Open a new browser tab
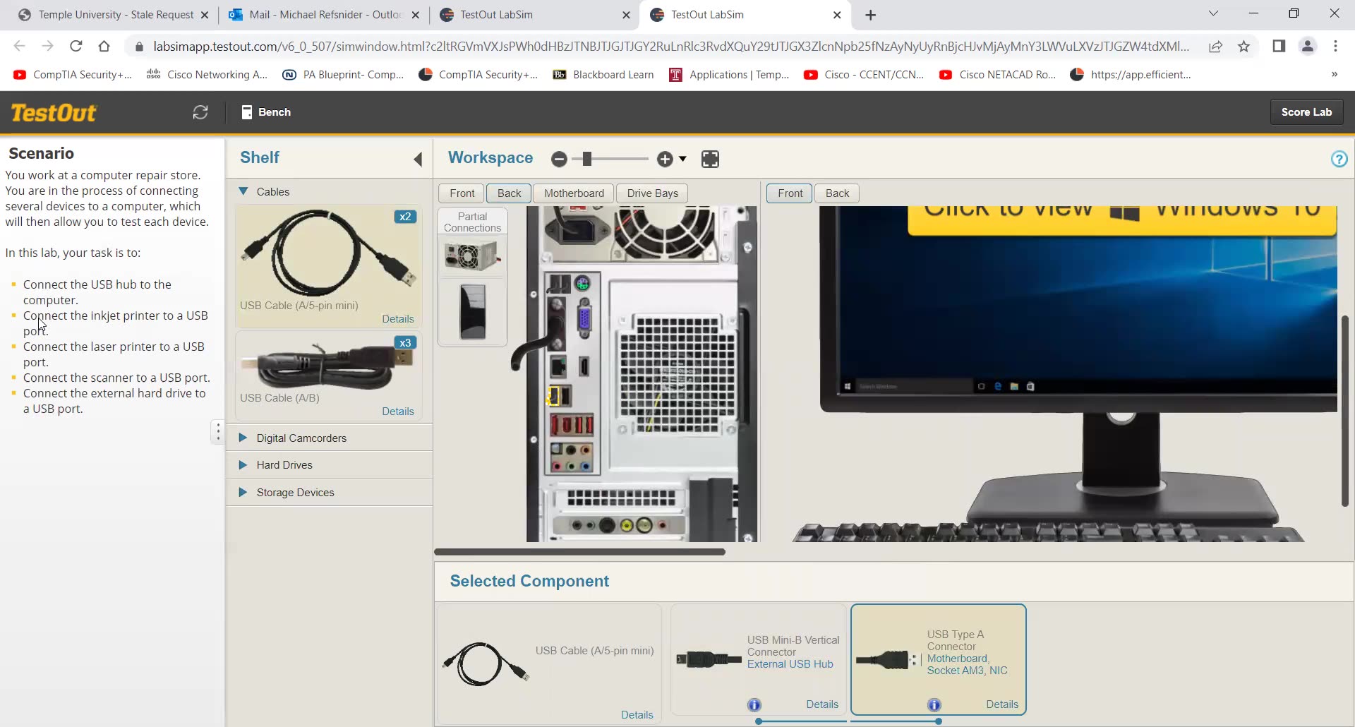 pyautogui.click(x=871, y=15)
